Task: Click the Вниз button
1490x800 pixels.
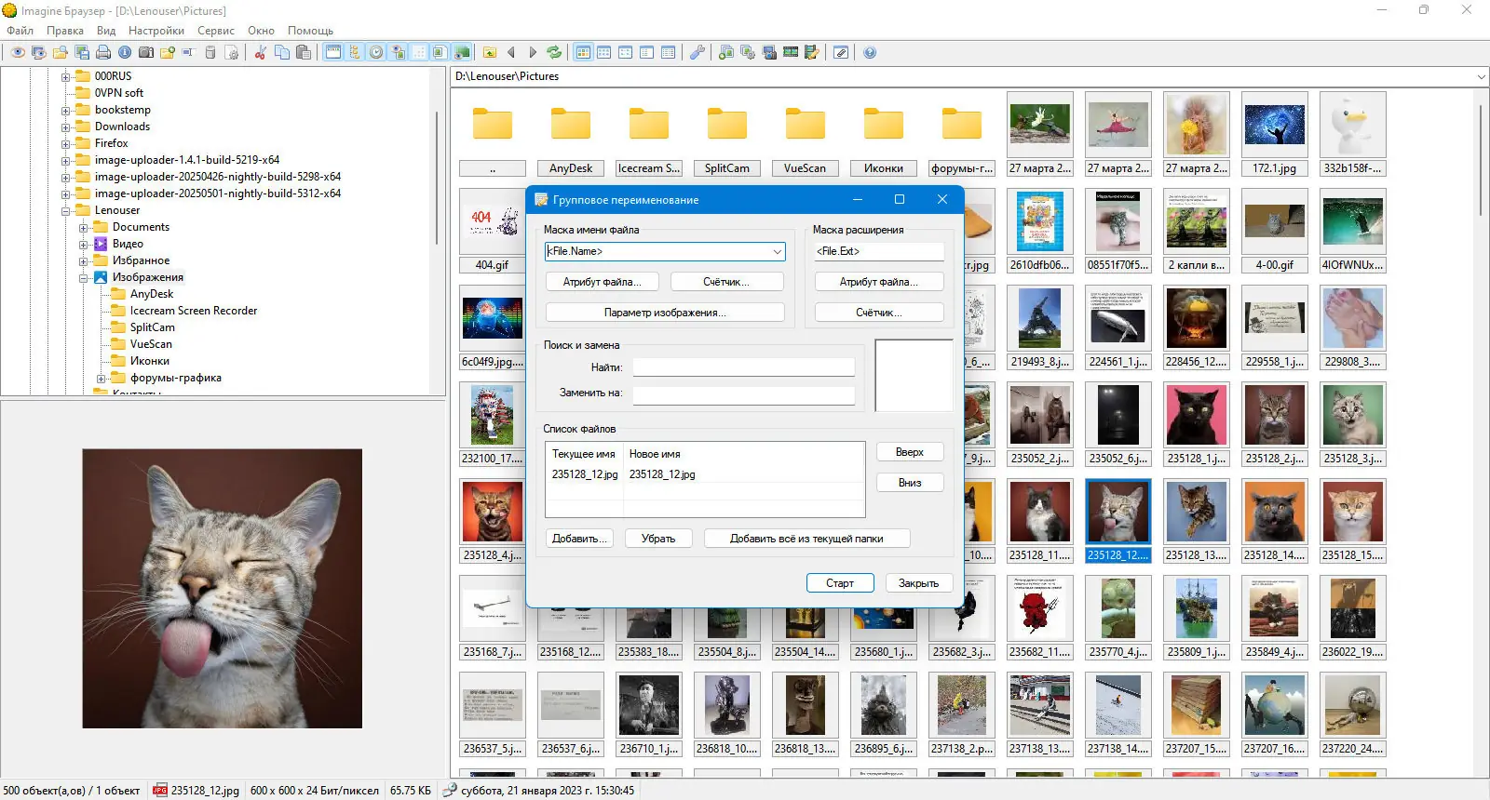Action: coord(910,483)
